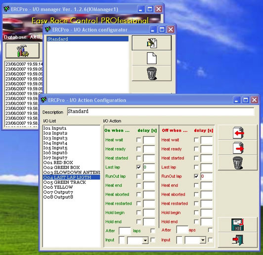
Task: Select Oo3 SLOWDOWN ANTENI output
Action: click(71, 172)
